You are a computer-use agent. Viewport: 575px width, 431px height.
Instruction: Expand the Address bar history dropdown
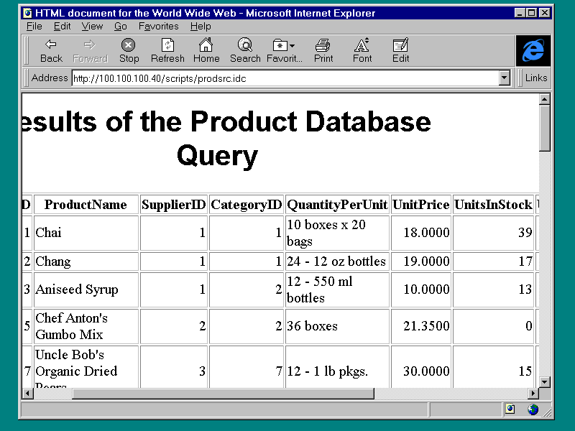504,78
